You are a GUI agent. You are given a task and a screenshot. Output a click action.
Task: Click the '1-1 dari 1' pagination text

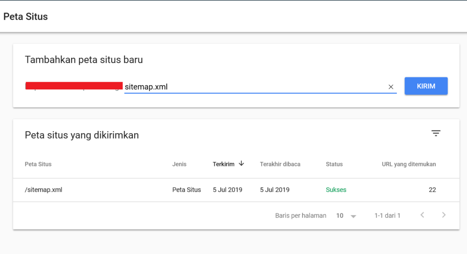click(x=387, y=216)
